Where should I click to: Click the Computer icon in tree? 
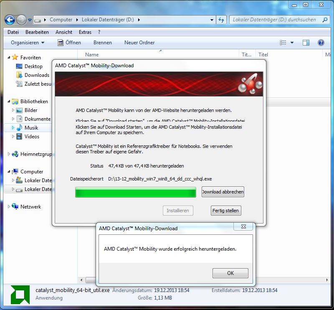[15, 171]
